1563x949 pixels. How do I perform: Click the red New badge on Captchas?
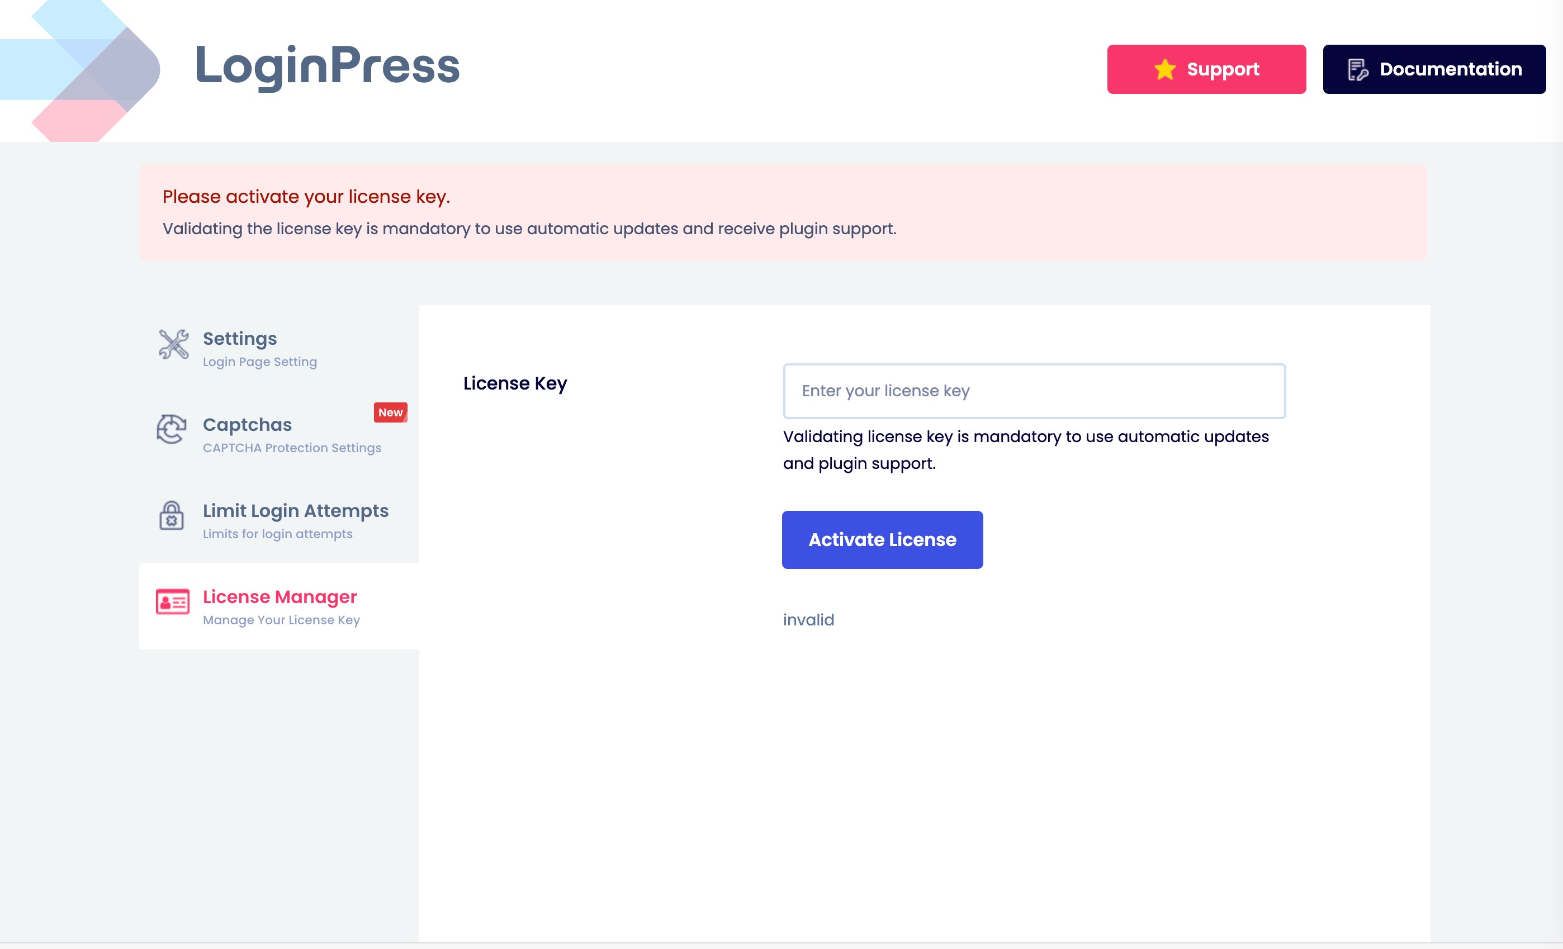[x=390, y=412]
